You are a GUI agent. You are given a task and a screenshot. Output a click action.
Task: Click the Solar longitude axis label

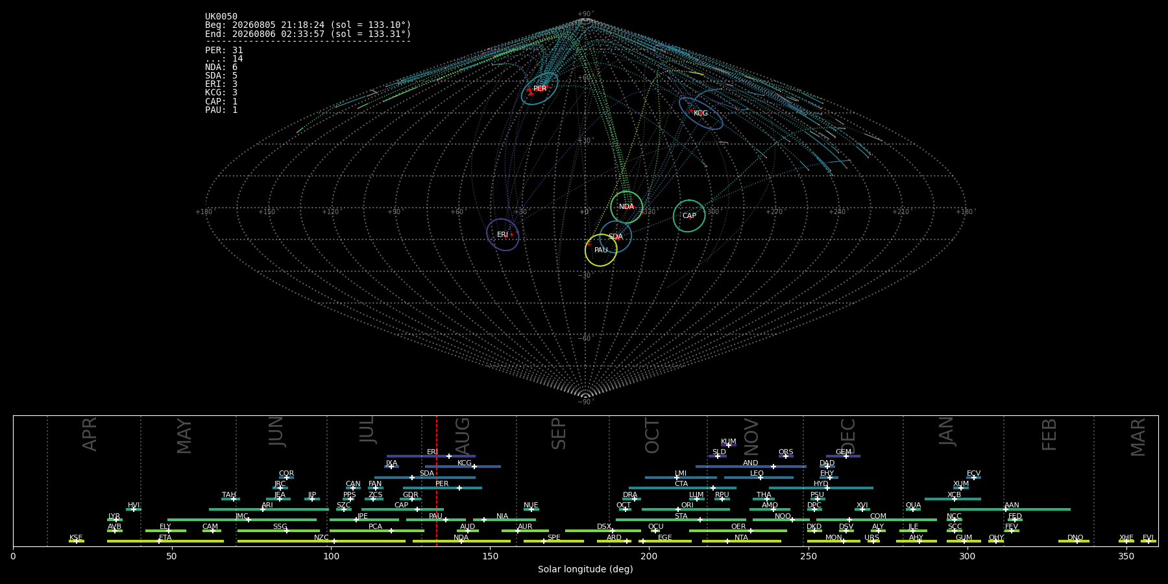[585, 569]
